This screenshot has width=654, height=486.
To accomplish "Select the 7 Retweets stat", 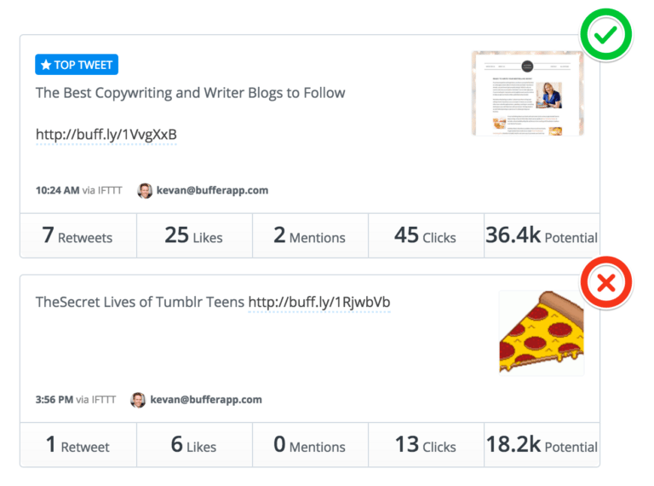I will pyautogui.click(x=77, y=235).
